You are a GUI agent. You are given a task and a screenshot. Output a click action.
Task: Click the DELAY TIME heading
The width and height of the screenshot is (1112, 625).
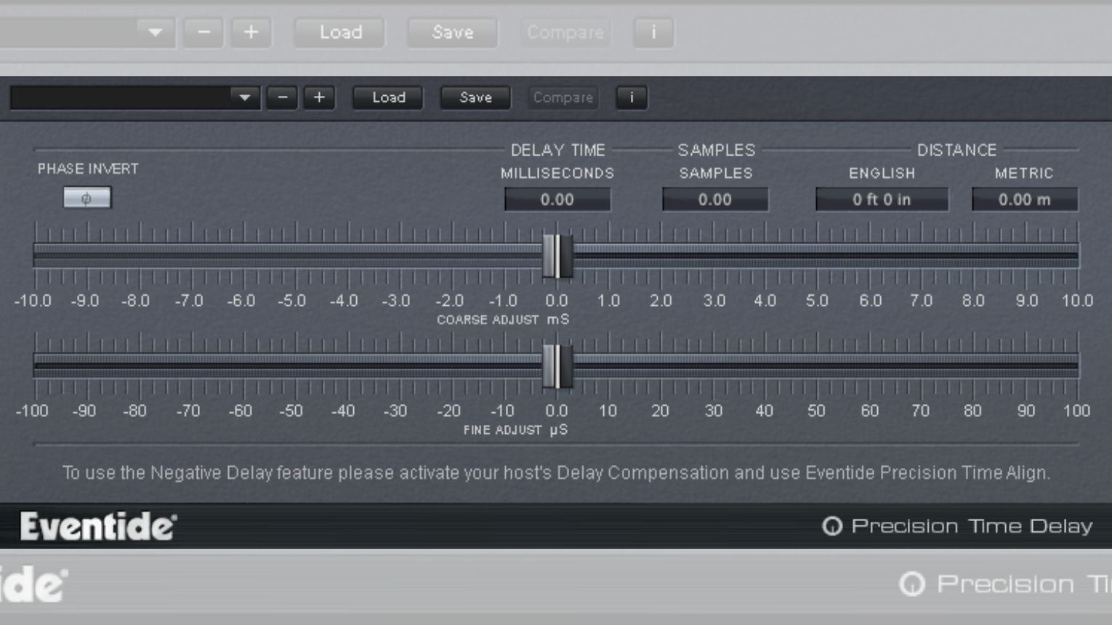pyautogui.click(x=557, y=150)
